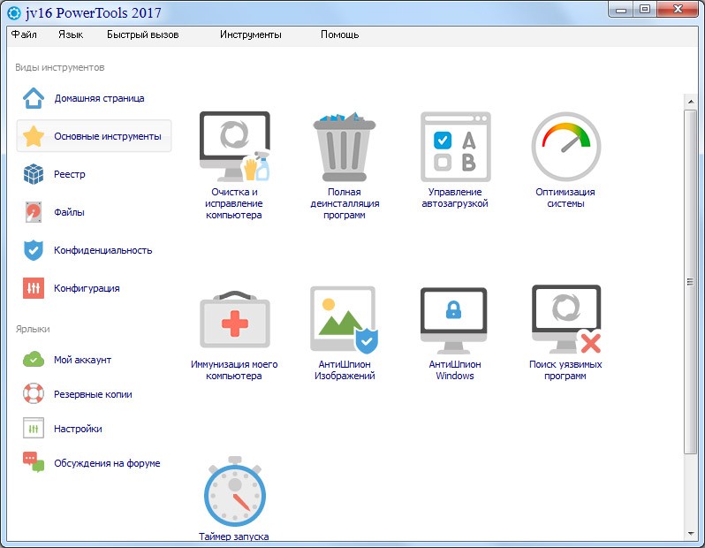Open the АнтиШпион Windows padlock monitor icon

(x=454, y=320)
